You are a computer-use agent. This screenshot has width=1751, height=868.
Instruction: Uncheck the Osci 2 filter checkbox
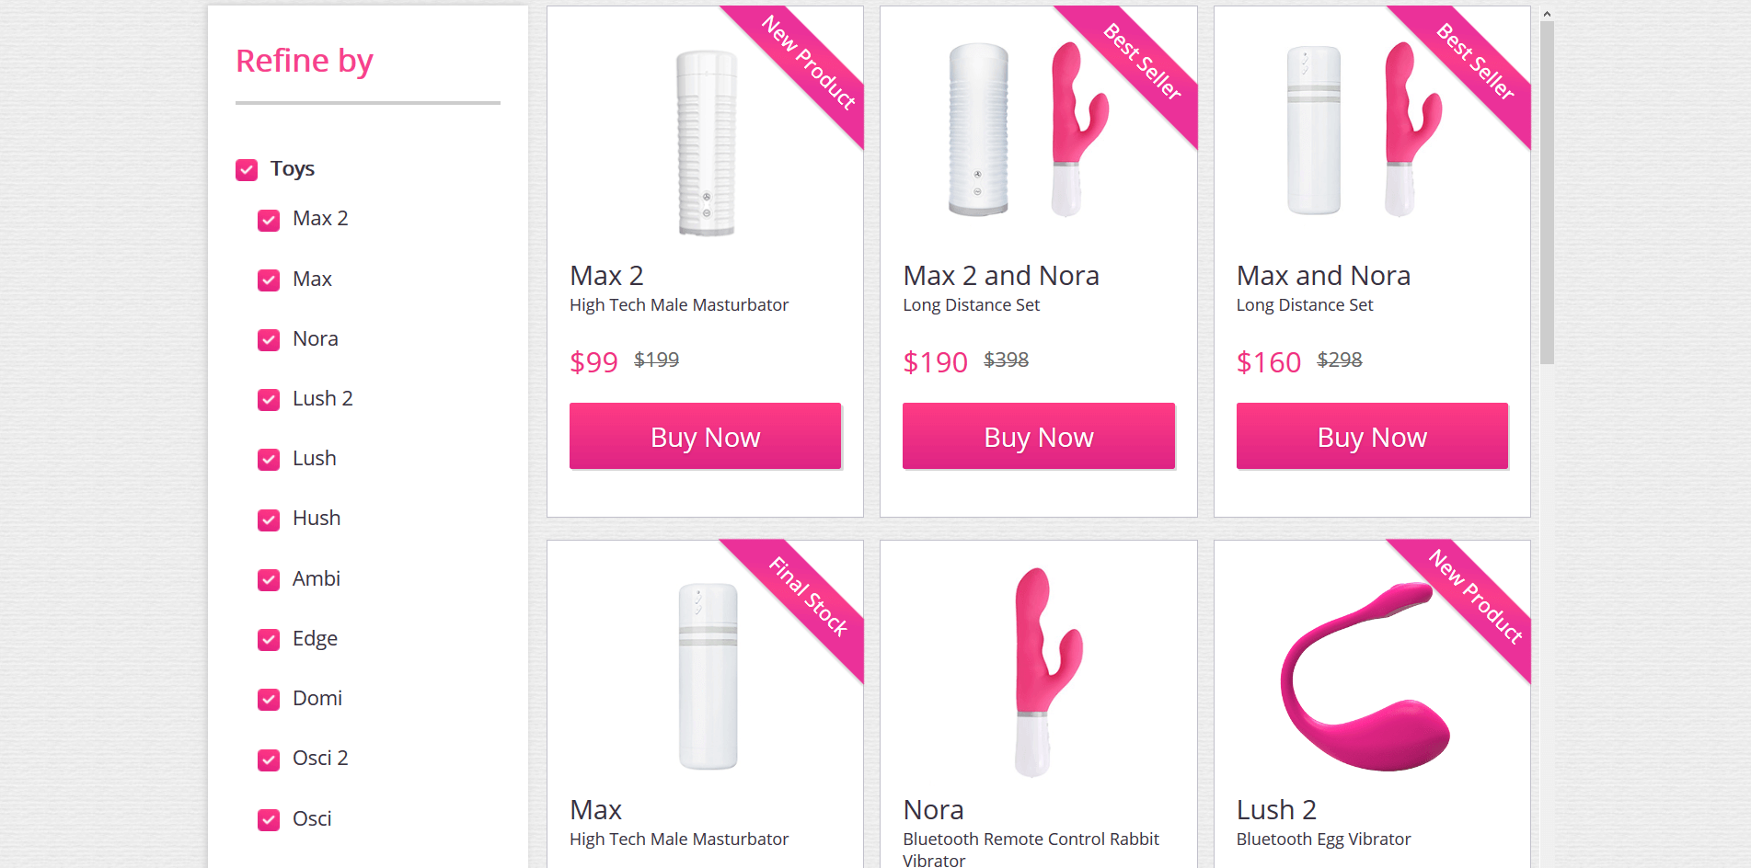point(269,759)
